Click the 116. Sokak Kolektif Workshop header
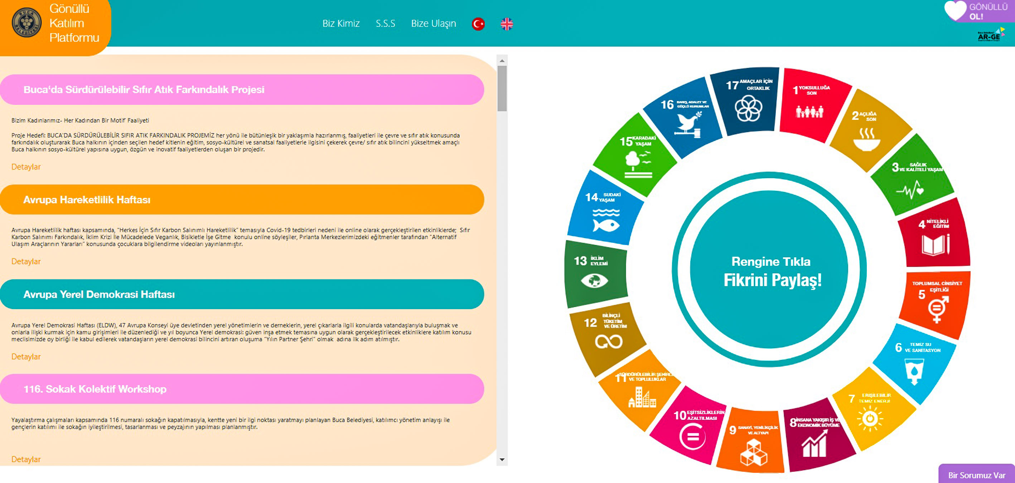 point(242,389)
